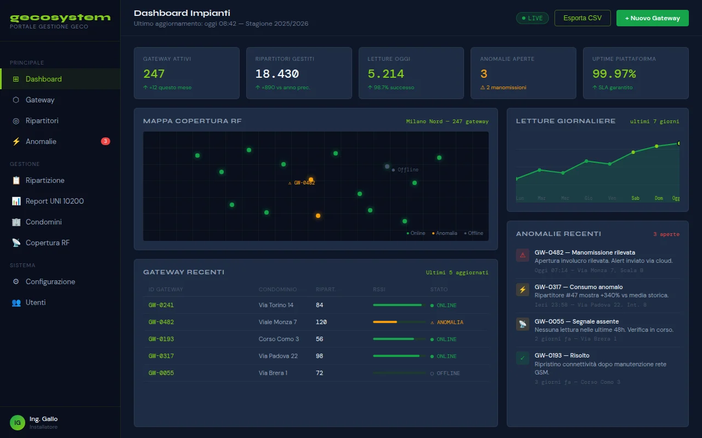The image size is (702, 438).
Task: Click the Uptime Piattaforma 99.97% card
Action: (x=636, y=73)
